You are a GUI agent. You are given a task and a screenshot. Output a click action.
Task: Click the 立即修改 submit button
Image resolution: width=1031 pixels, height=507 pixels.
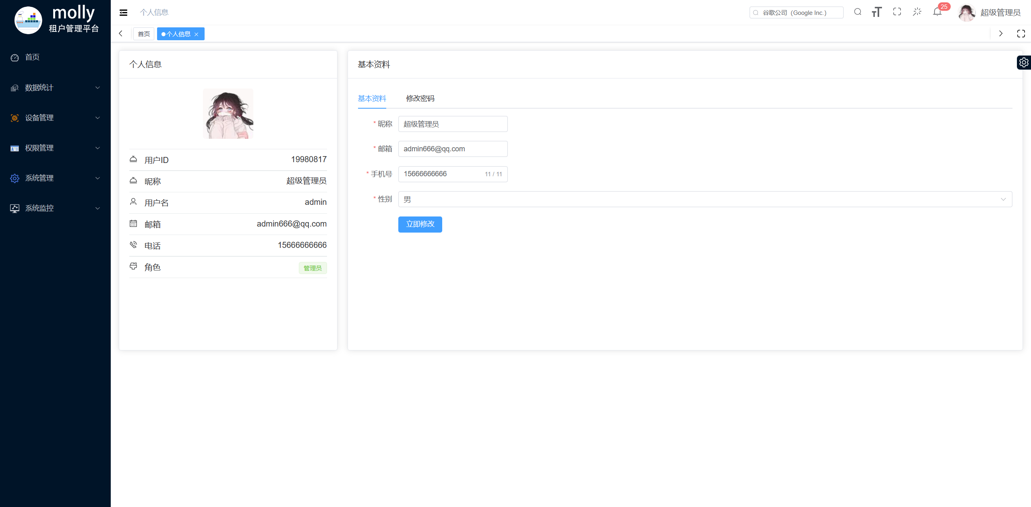click(x=420, y=224)
